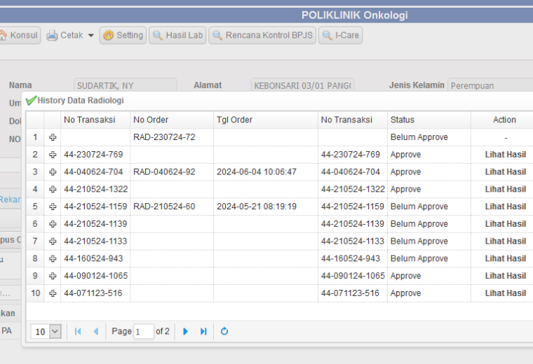This screenshot has width=533, height=364.
Task: Expand row 10 for transaction 44-071123-516
Action: (x=53, y=293)
